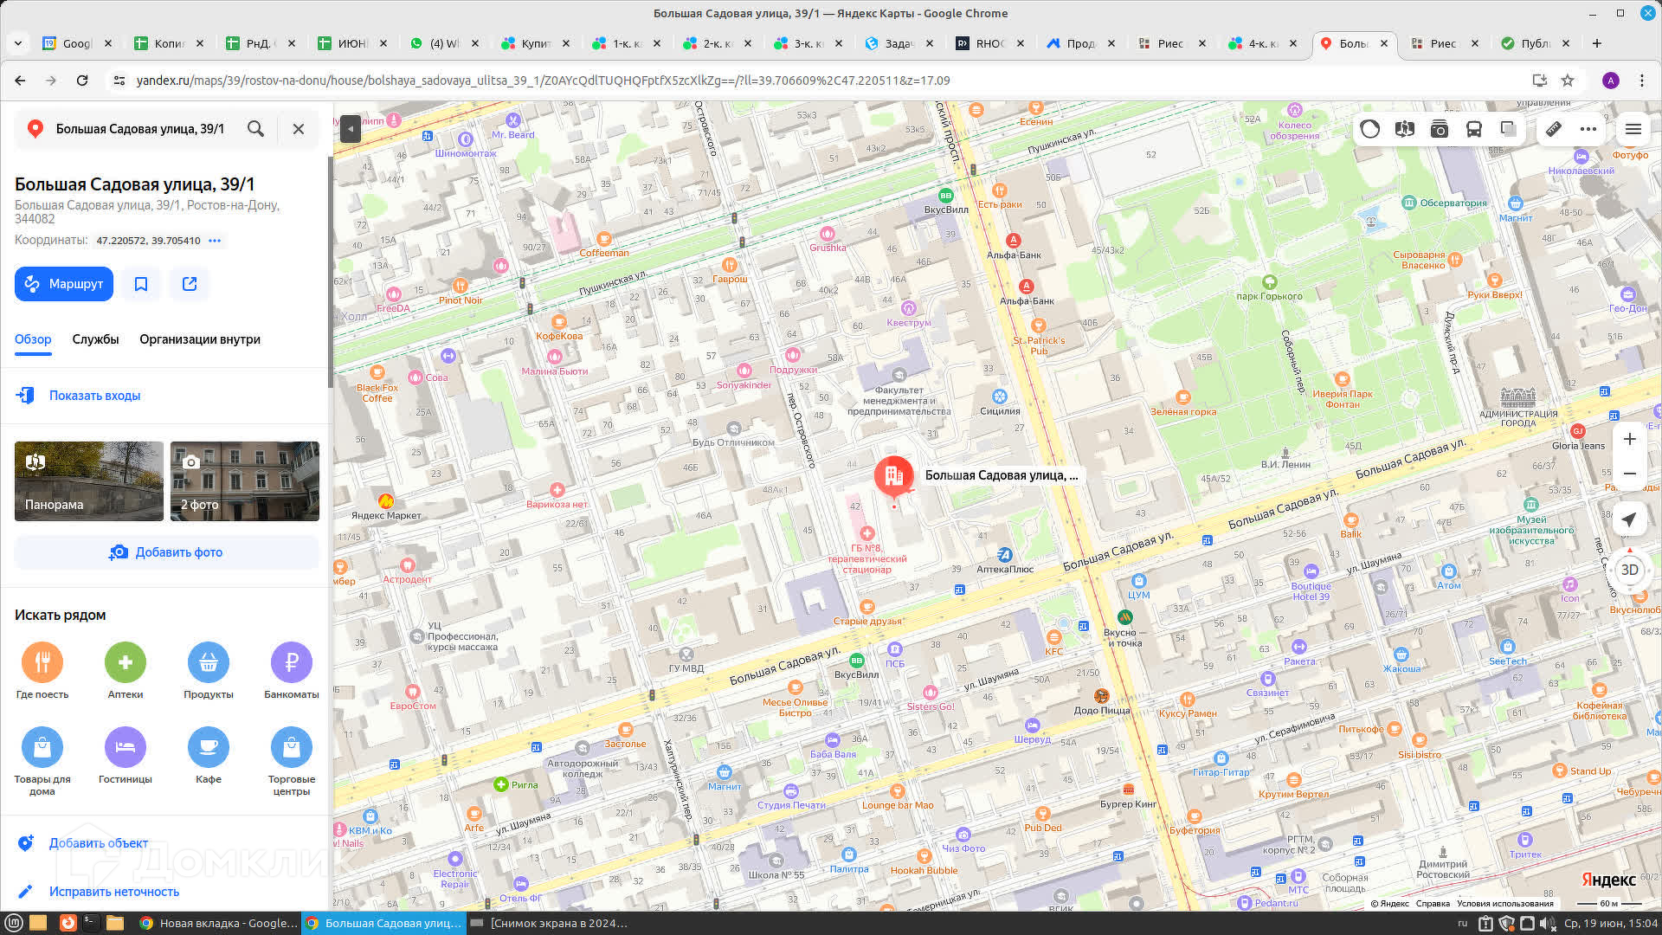
Task: Click Показать входы link
Action: pyautogui.click(x=94, y=396)
